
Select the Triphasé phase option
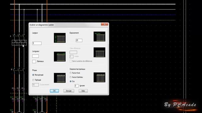(x=33, y=80)
